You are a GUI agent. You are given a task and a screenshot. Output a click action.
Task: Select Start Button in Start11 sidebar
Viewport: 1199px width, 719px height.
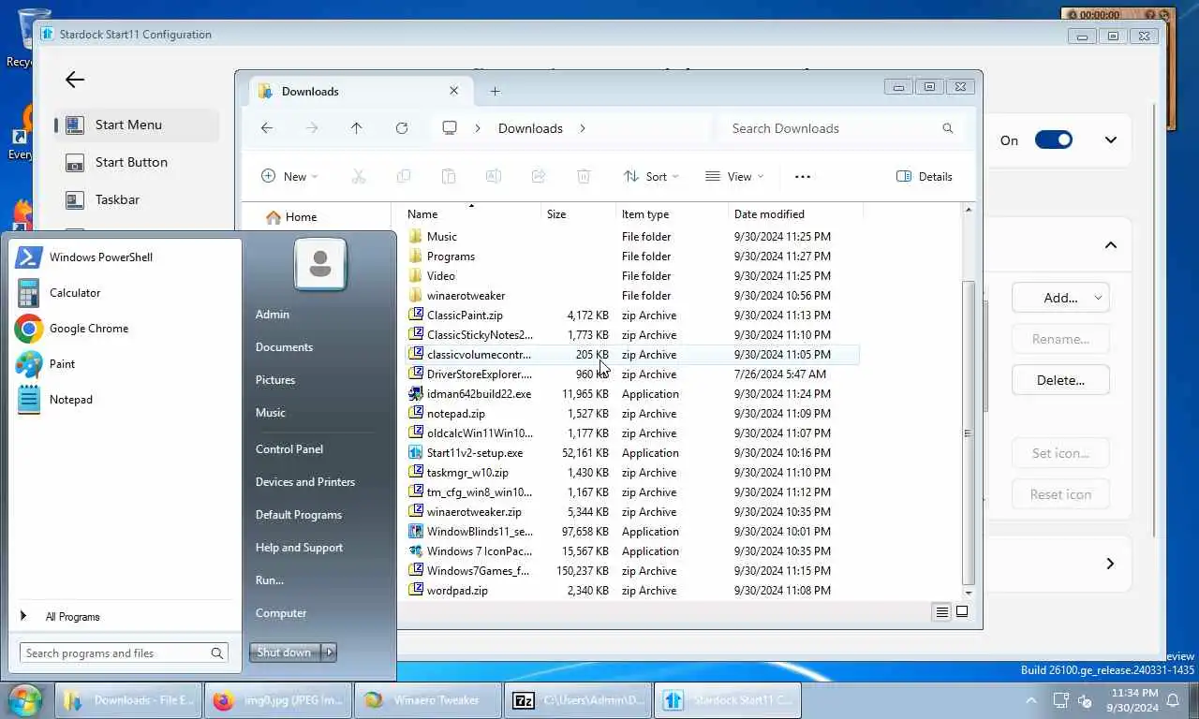click(137, 162)
